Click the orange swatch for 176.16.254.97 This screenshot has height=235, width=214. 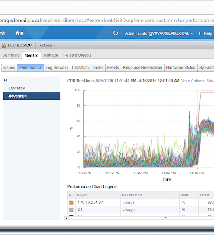[x=71, y=202]
